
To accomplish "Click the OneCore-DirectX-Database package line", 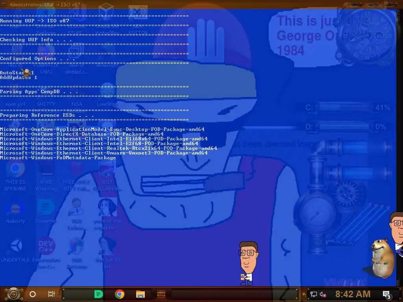I will click(x=82, y=134).
